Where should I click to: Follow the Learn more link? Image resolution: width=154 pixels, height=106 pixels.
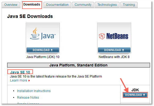click(19, 80)
